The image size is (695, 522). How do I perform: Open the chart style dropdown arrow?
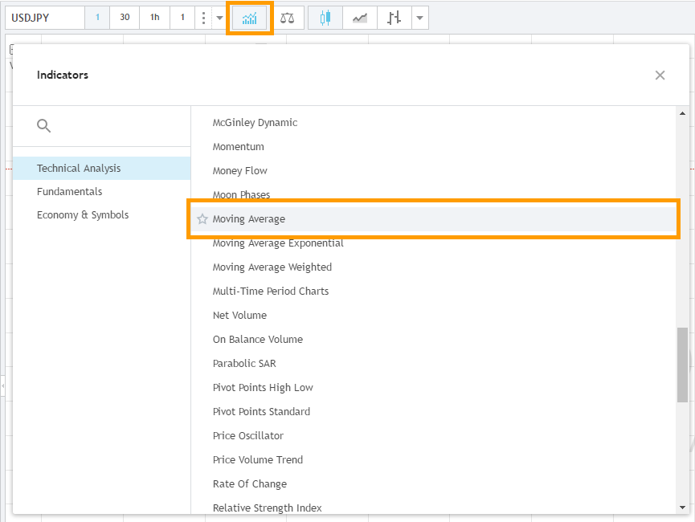coord(419,18)
